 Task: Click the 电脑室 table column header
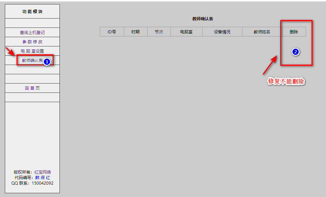point(186,32)
